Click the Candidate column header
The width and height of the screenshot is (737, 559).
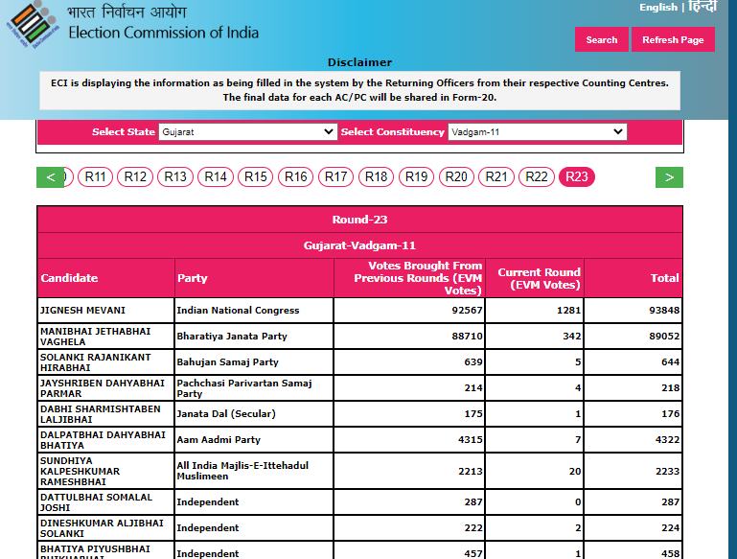pos(69,278)
